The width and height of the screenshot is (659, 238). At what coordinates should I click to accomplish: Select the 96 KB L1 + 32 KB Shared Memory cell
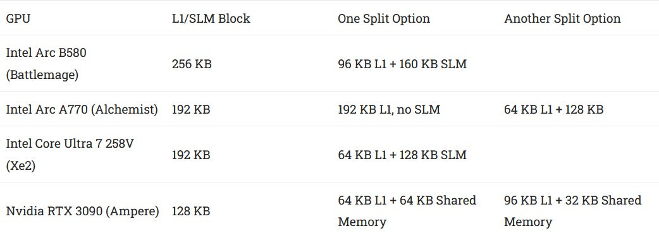pos(573,211)
